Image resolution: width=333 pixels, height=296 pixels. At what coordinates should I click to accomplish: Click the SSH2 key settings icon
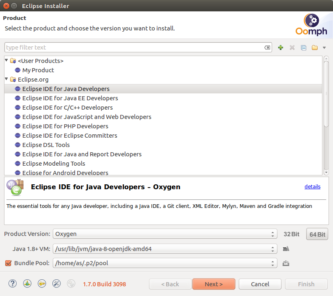42,284
